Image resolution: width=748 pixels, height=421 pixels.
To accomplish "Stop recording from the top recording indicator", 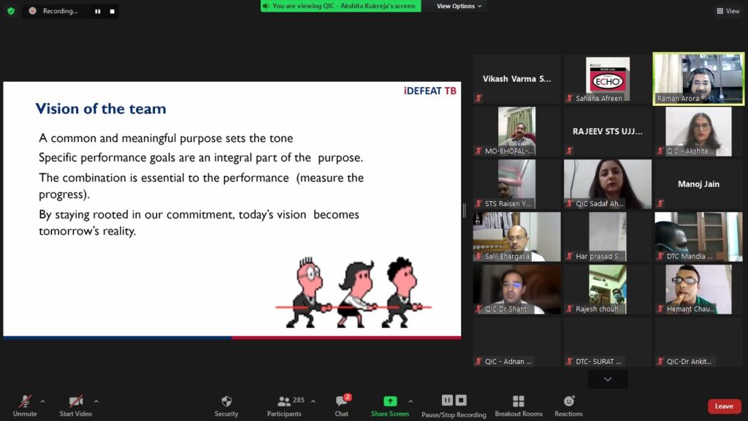I will coord(112,11).
